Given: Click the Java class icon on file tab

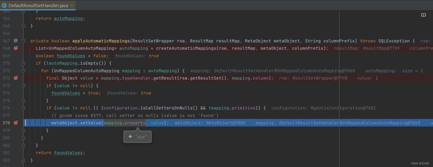Looking at the screenshot, I should pos(4,5).
